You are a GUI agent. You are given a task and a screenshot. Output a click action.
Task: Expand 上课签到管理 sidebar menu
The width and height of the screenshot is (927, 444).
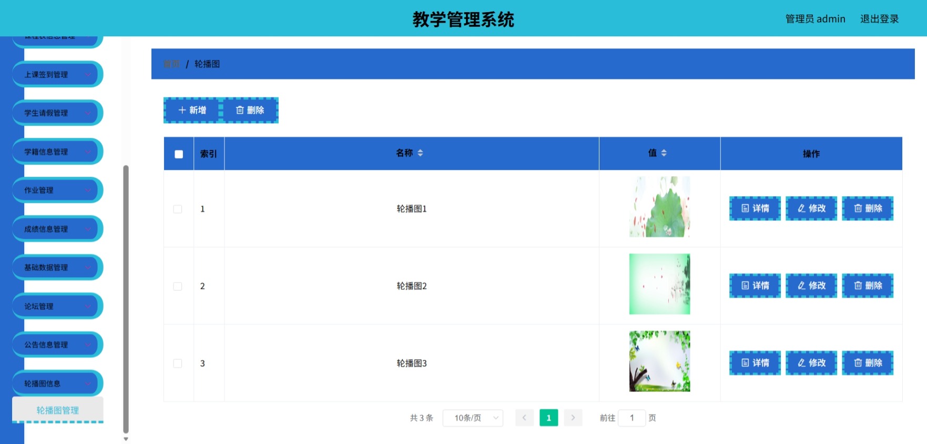pyautogui.click(x=57, y=75)
